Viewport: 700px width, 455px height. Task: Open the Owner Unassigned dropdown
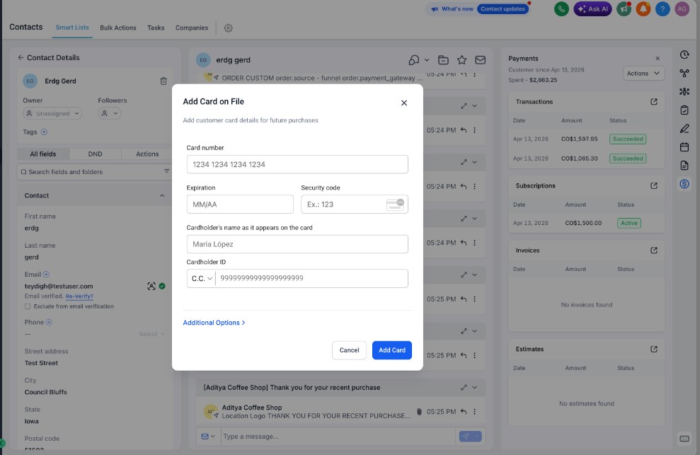tap(52, 113)
